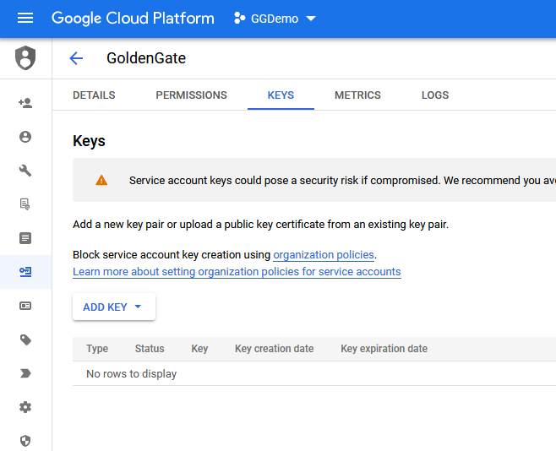Open IAM page via add-person icon
Screen dimensions: 556x451
(25, 103)
